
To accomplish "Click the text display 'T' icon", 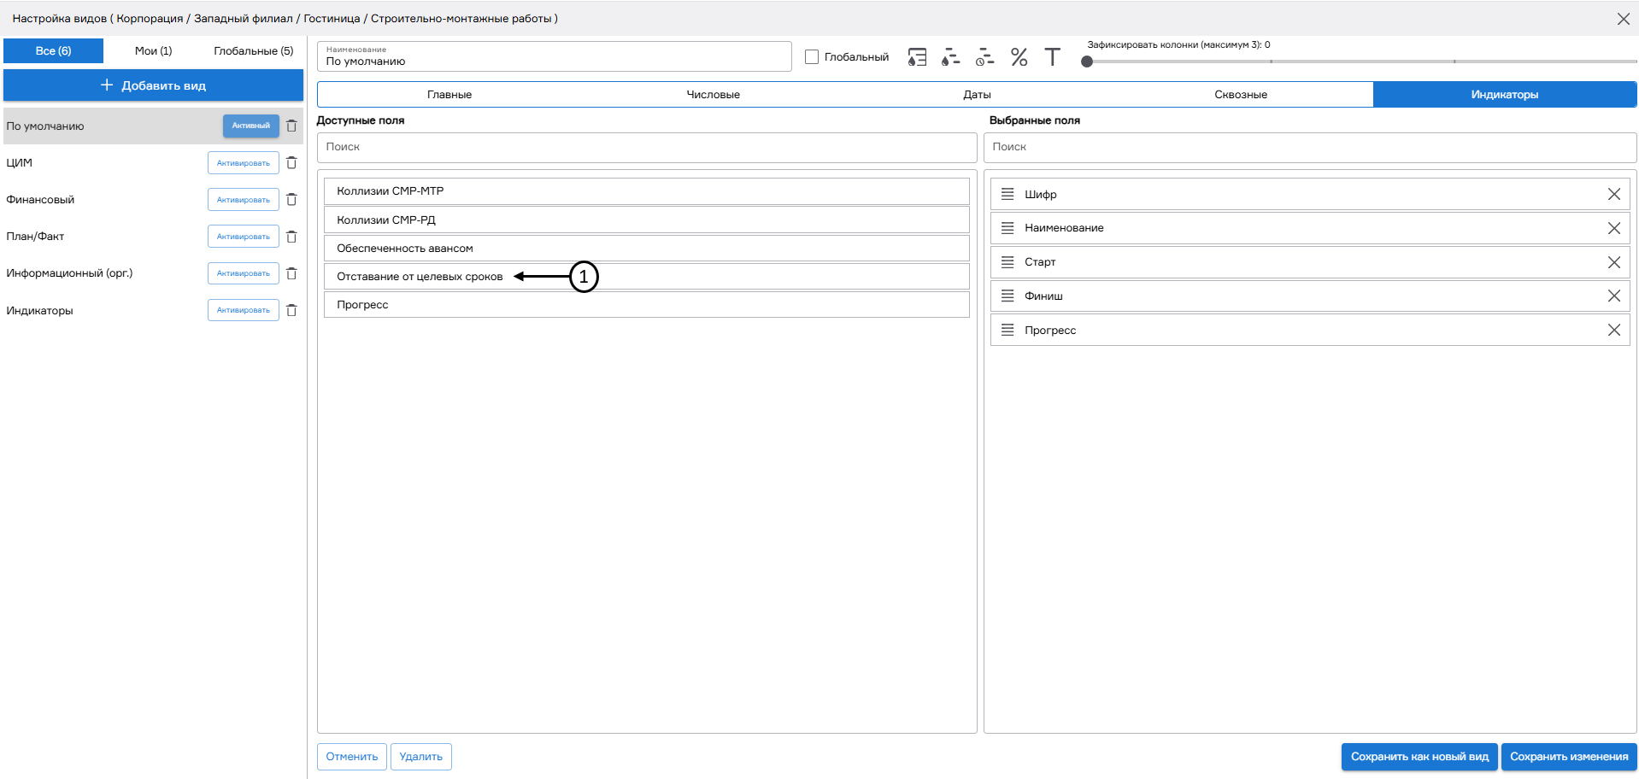I will (x=1052, y=56).
